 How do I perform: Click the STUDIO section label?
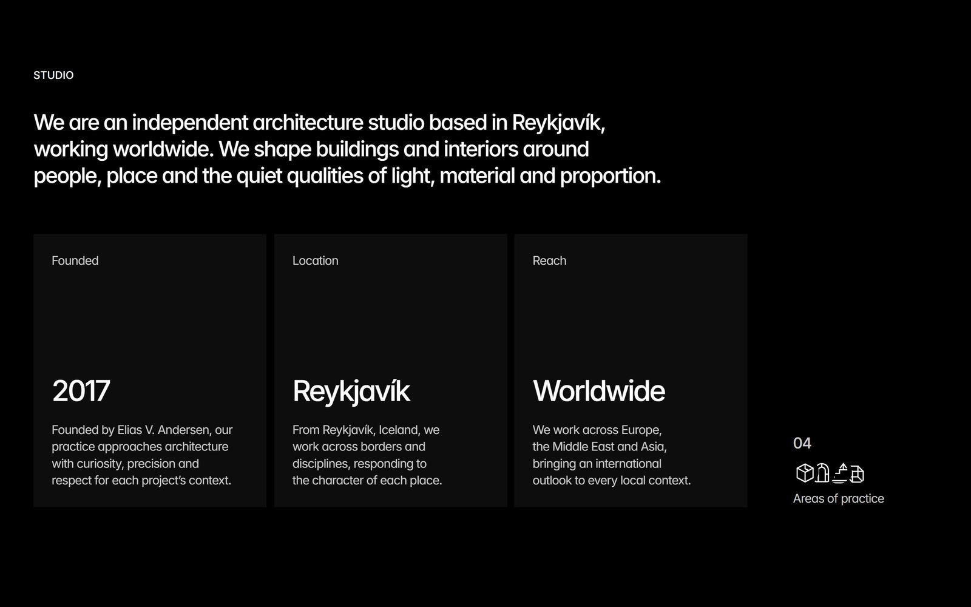(53, 75)
